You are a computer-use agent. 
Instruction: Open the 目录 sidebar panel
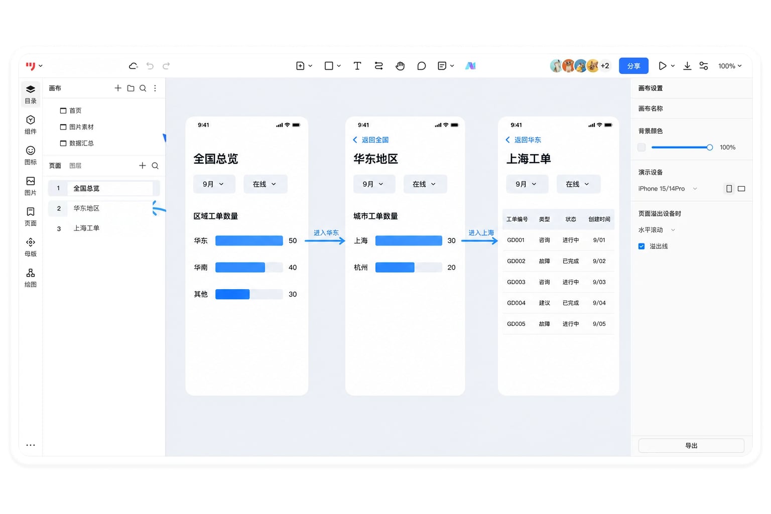coord(31,94)
